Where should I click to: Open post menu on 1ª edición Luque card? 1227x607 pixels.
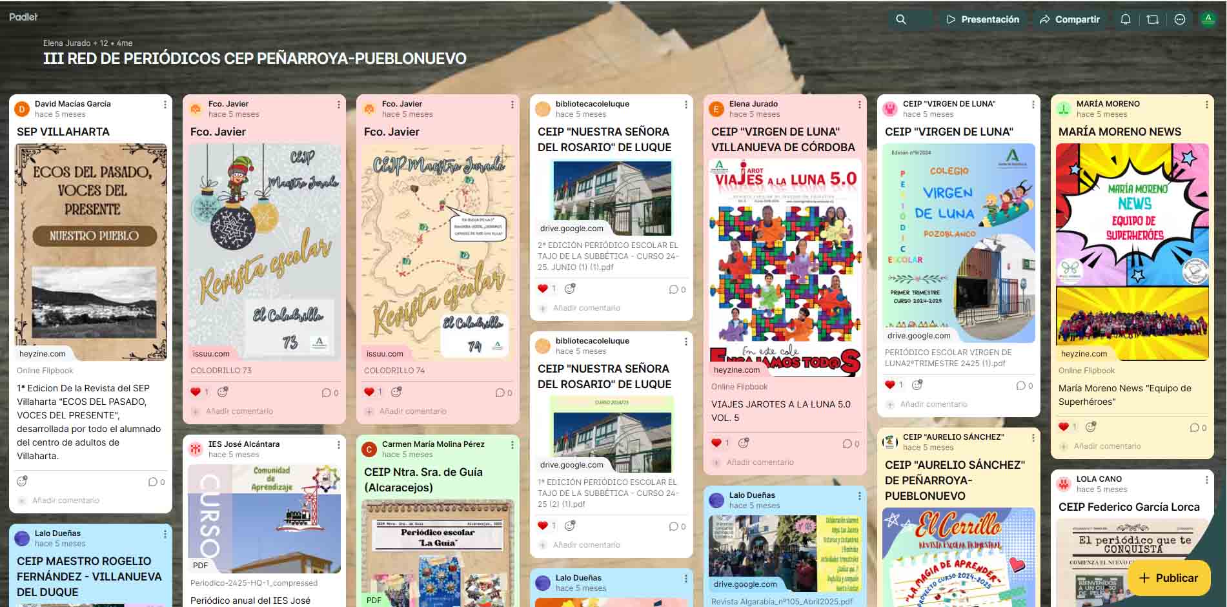[x=686, y=341]
